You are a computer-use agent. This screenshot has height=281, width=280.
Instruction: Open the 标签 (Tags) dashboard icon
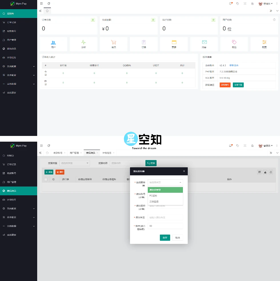click(234, 44)
